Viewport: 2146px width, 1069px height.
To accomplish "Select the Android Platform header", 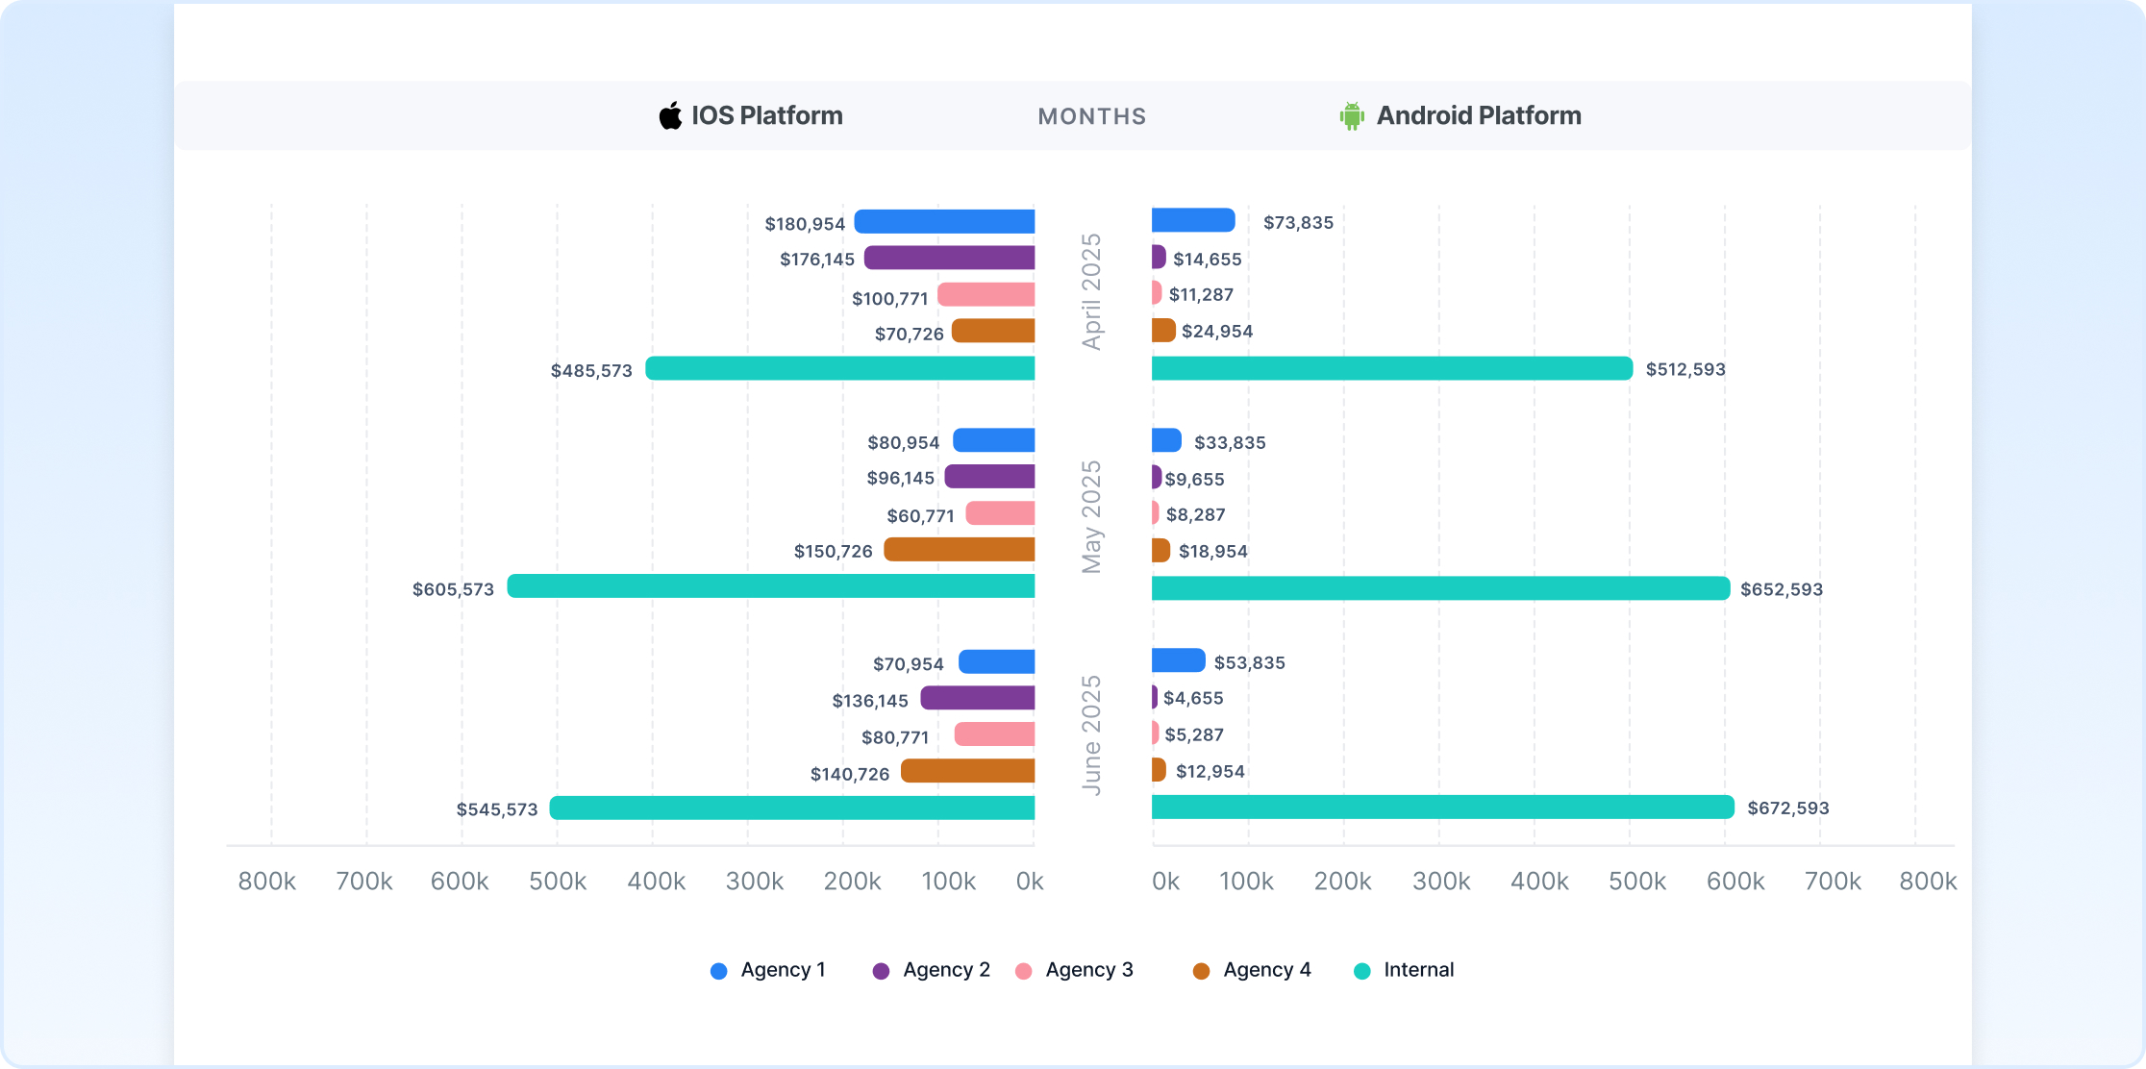I will 1478,115.
